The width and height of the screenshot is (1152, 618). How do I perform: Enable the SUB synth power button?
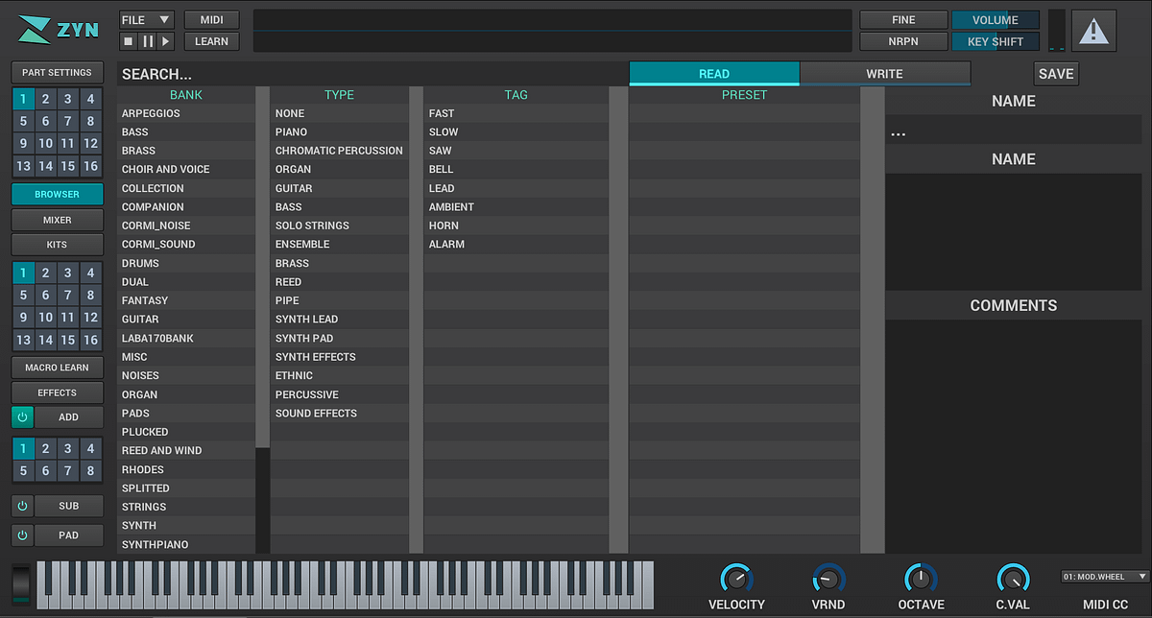[22, 506]
